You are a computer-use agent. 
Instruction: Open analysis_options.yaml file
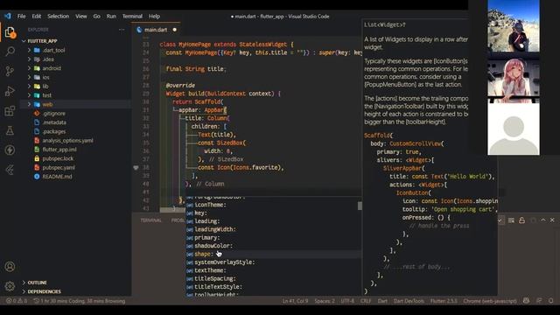67,140
